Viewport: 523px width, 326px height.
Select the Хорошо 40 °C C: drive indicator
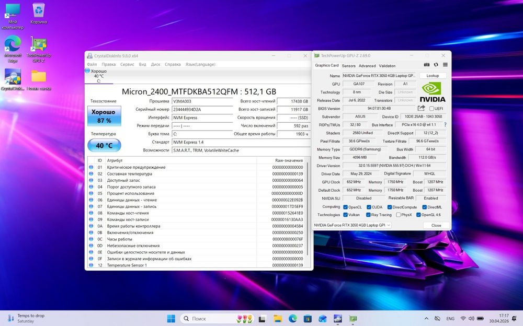(98, 76)
